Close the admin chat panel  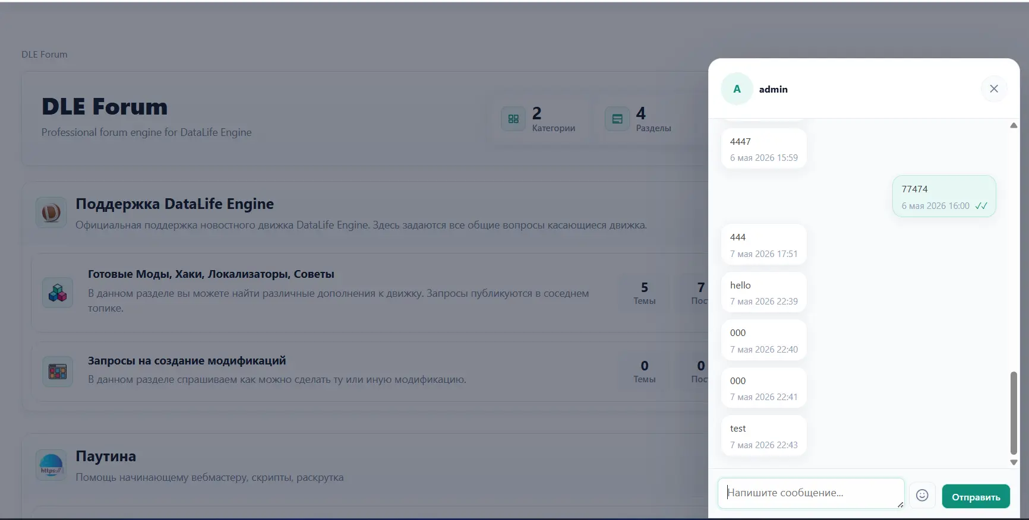click(x=994, y=89)
